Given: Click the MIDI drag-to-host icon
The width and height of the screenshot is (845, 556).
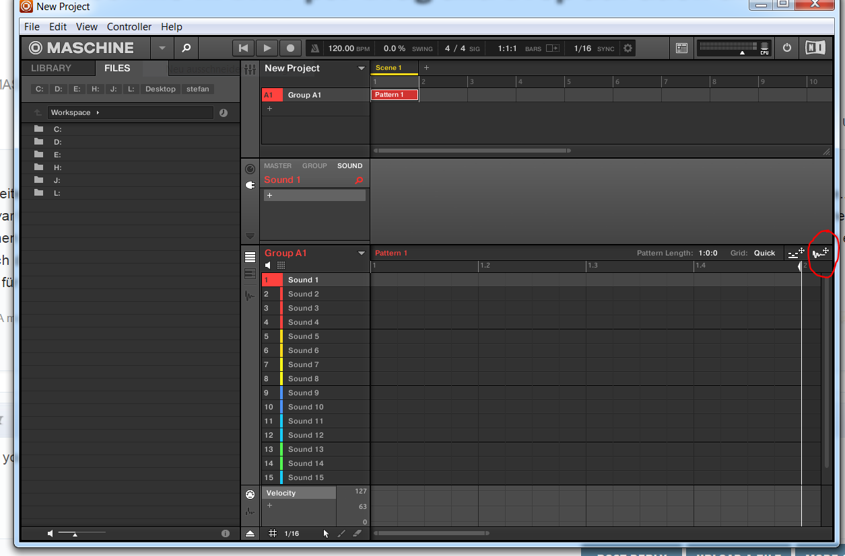Looking at the screenshot, I should click(x=797, y=253).
